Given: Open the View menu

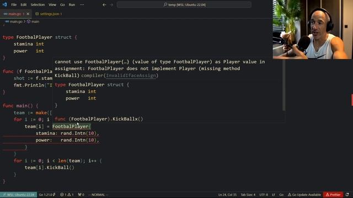Looking at the screenshot, I should (52, 4).
